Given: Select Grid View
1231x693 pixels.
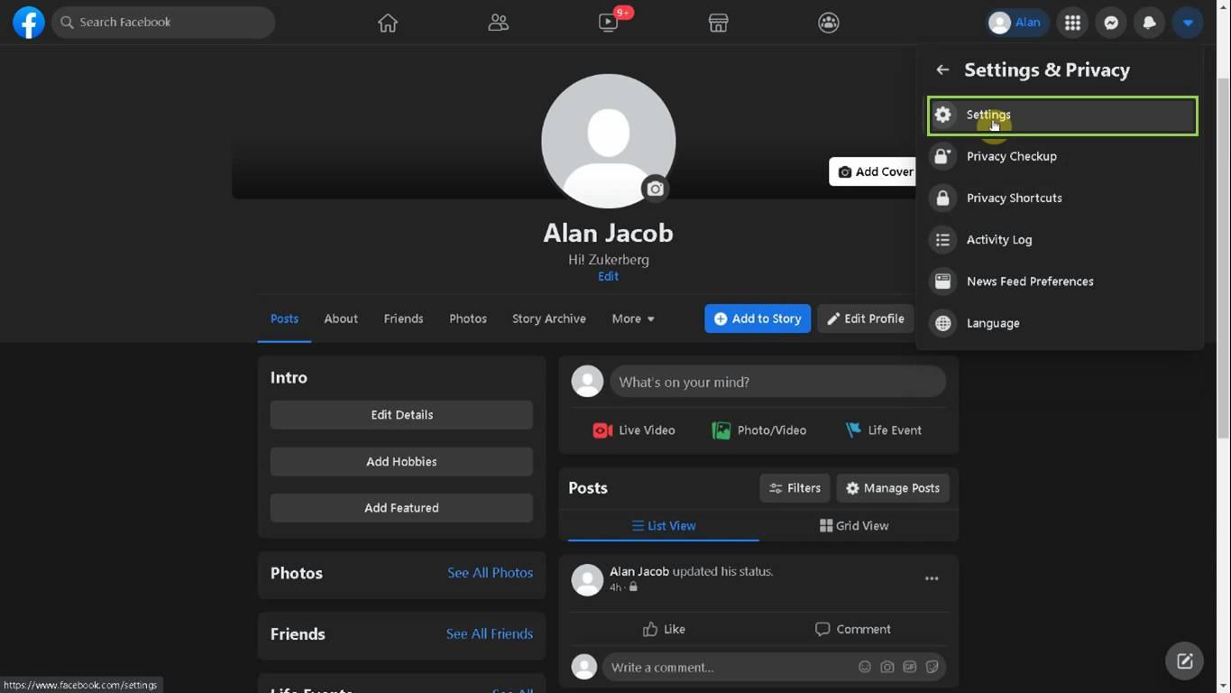Looking at the screenshot, I should click(854, 526).
